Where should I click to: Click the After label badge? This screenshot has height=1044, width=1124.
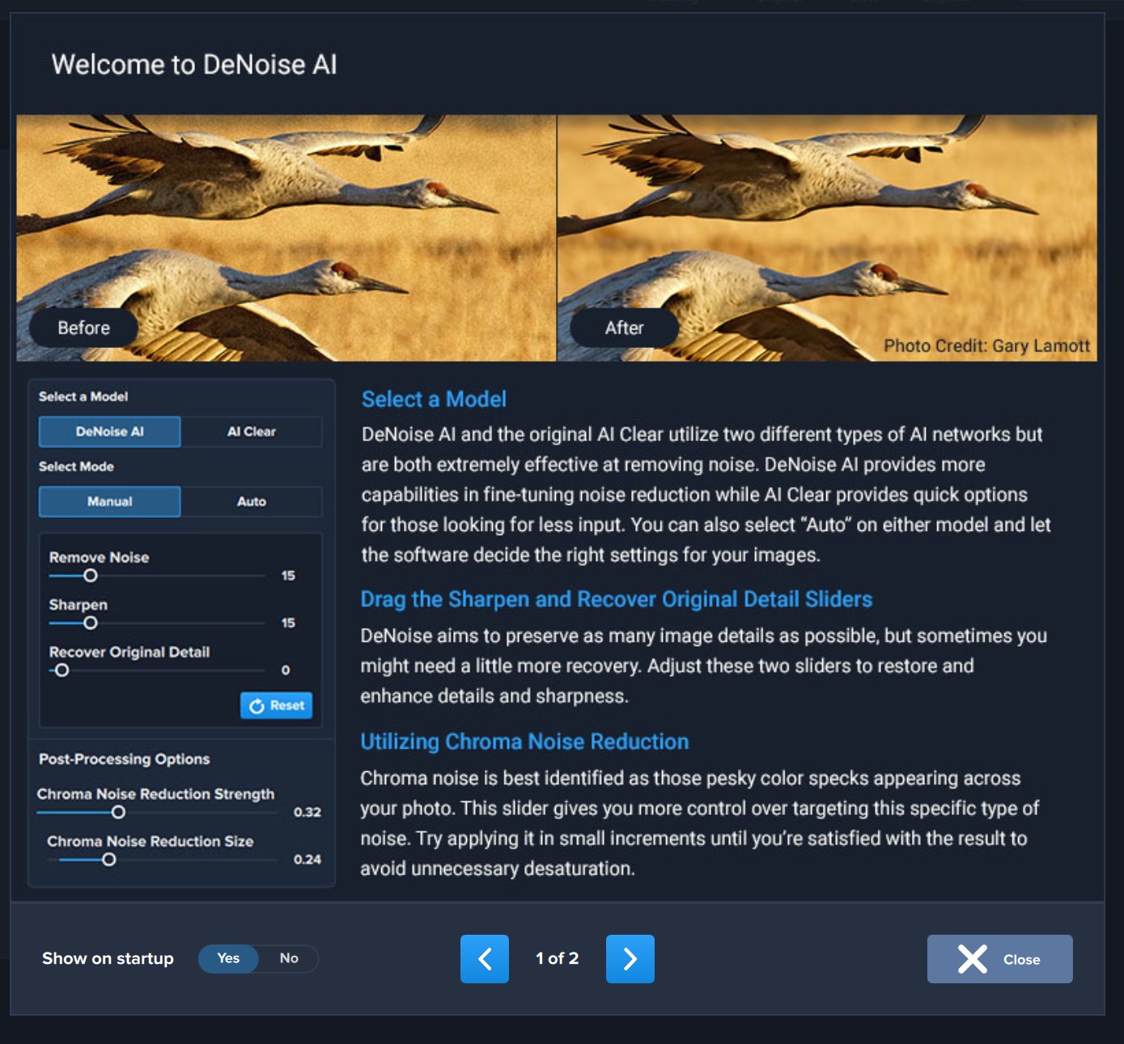625,328
